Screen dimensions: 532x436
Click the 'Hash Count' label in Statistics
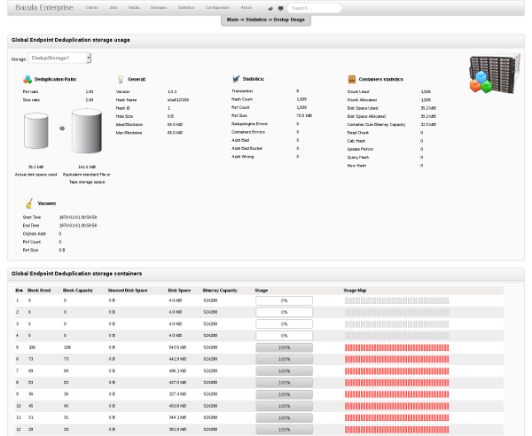[242, 99]
